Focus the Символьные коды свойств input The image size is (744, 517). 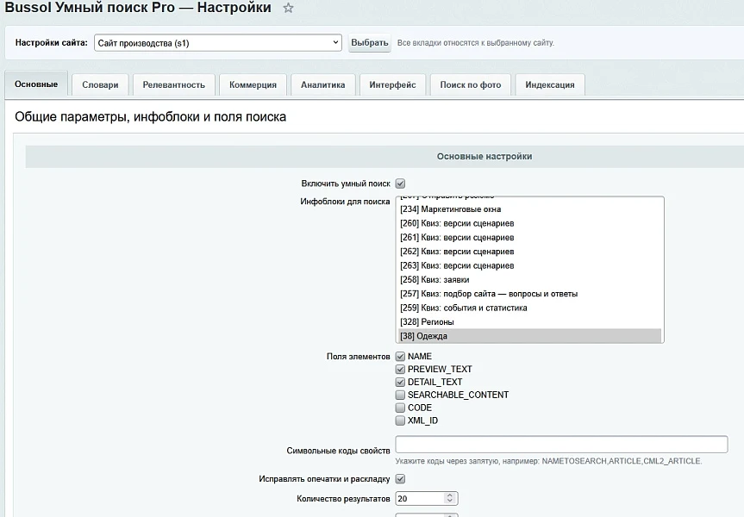pos(561,445)
